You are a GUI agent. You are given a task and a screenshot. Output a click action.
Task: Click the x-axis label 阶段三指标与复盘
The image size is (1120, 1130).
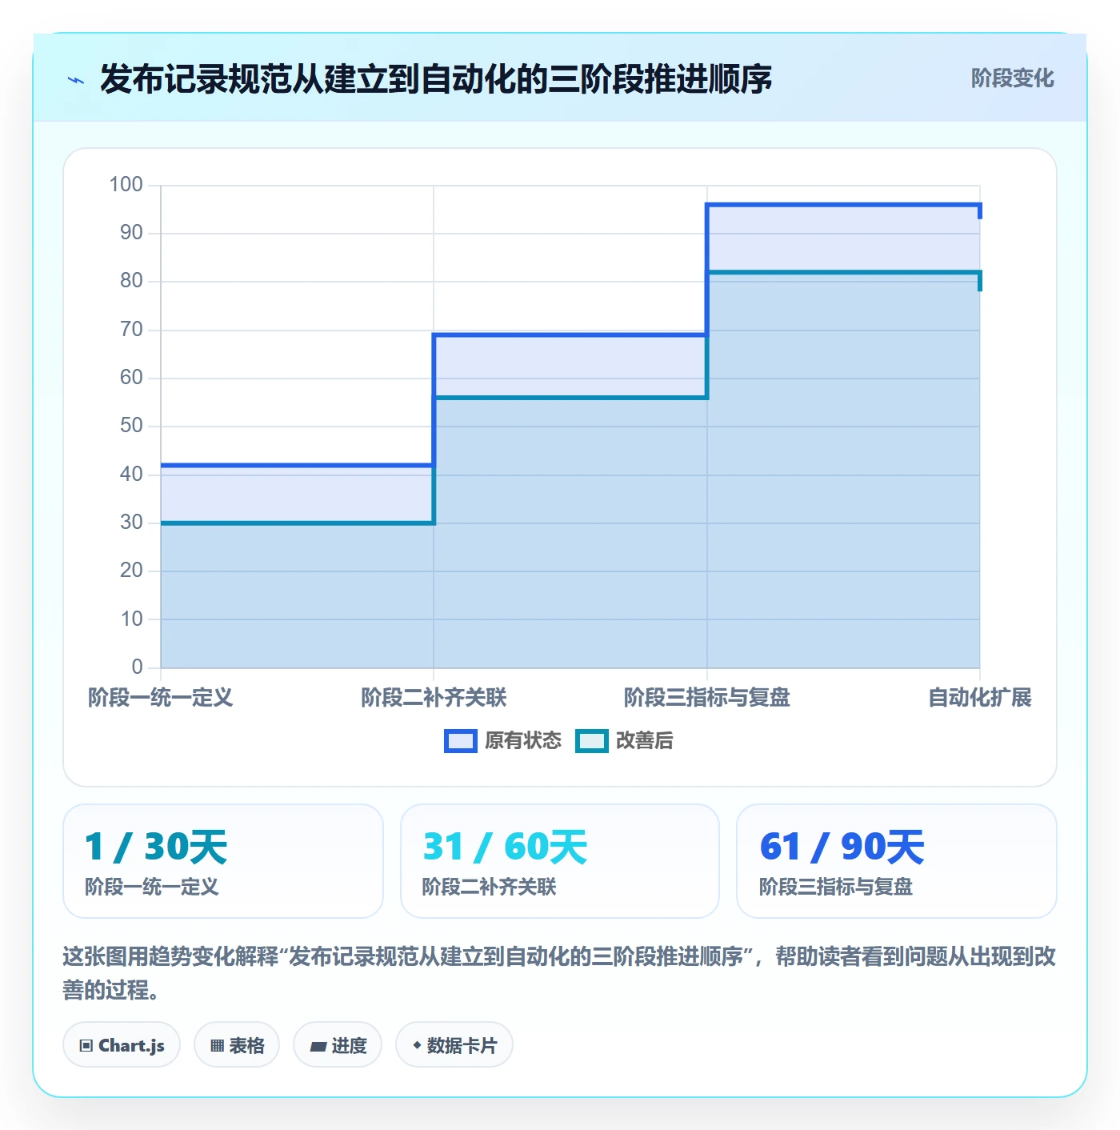[707, 698]
